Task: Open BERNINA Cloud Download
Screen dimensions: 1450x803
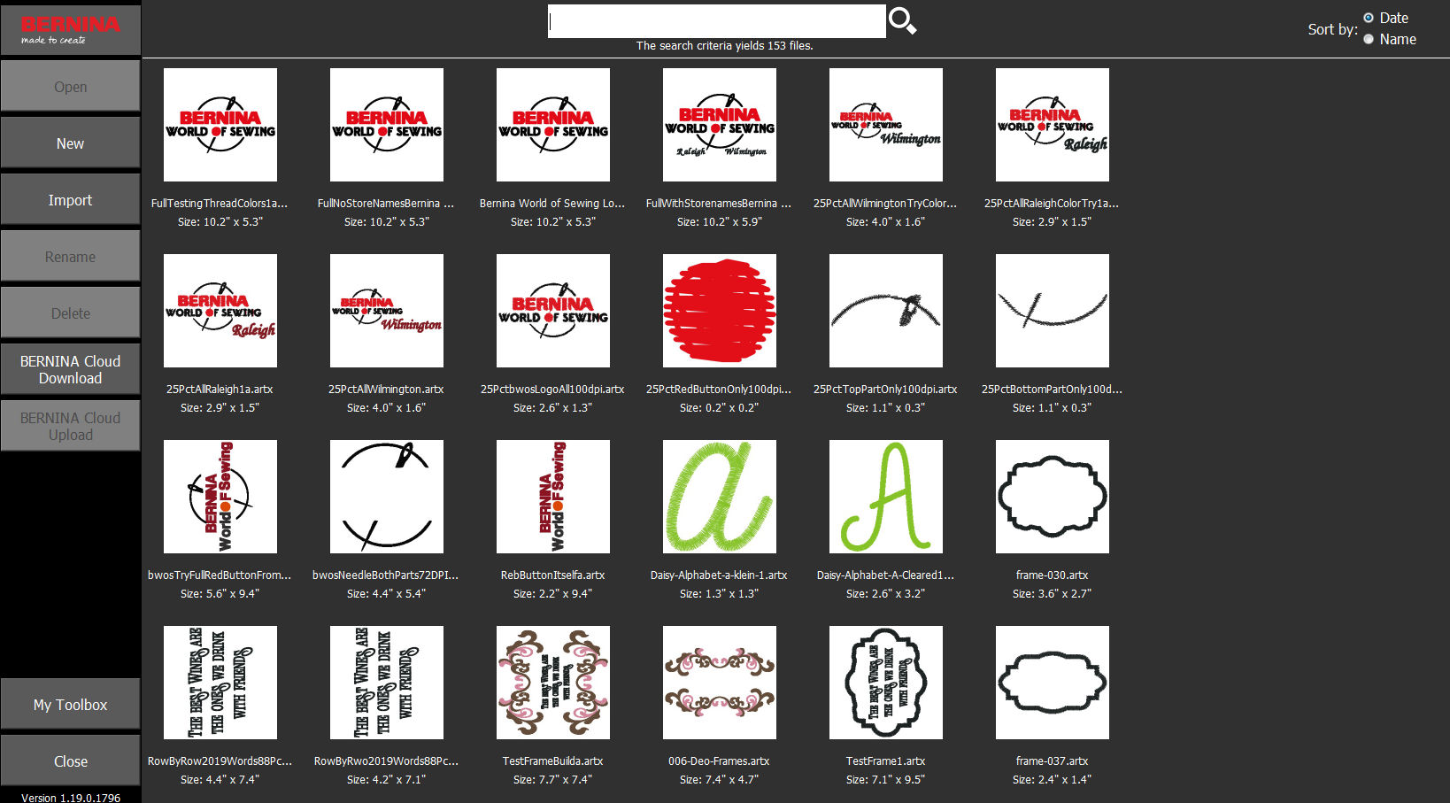Action: pos(71,369)
